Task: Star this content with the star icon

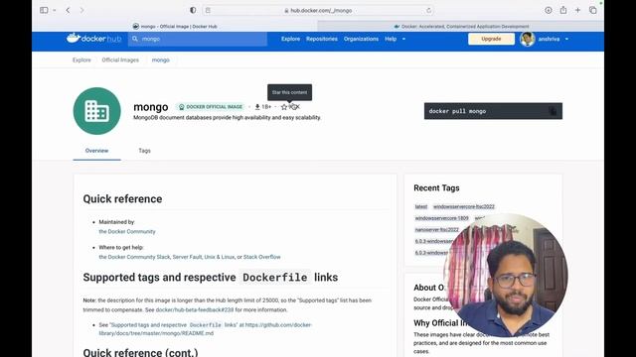Action: pyautogui.click(x=284, y=107)
